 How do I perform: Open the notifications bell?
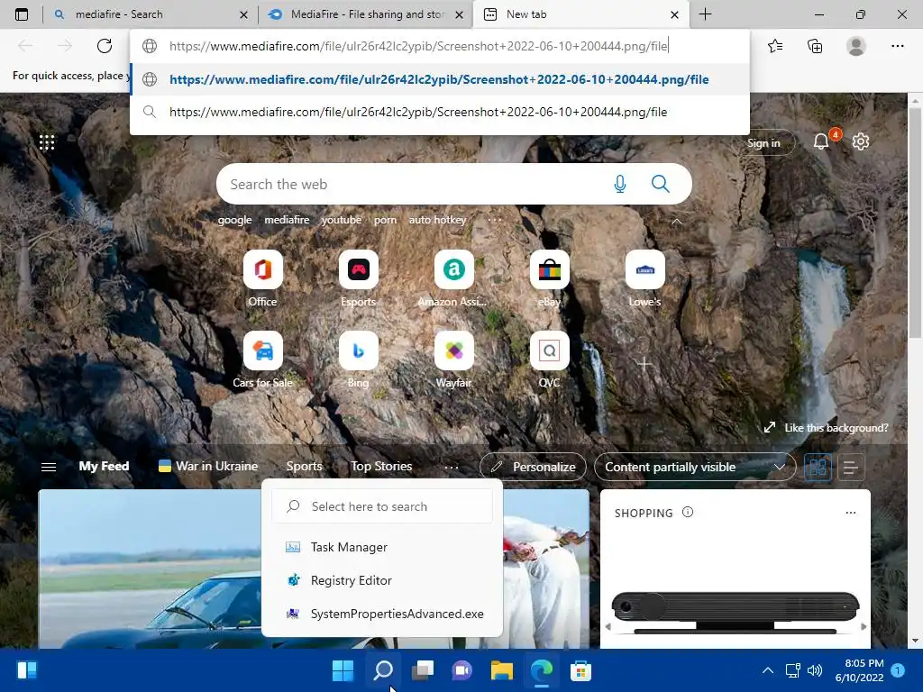820,141
